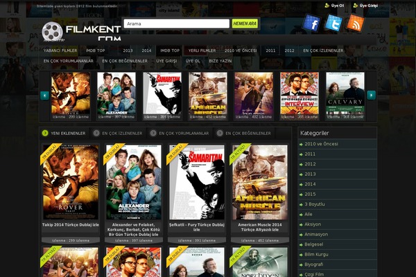416x277 pixels.
Task: Click the Filmkent film reel logo
Action: [52, 31]
